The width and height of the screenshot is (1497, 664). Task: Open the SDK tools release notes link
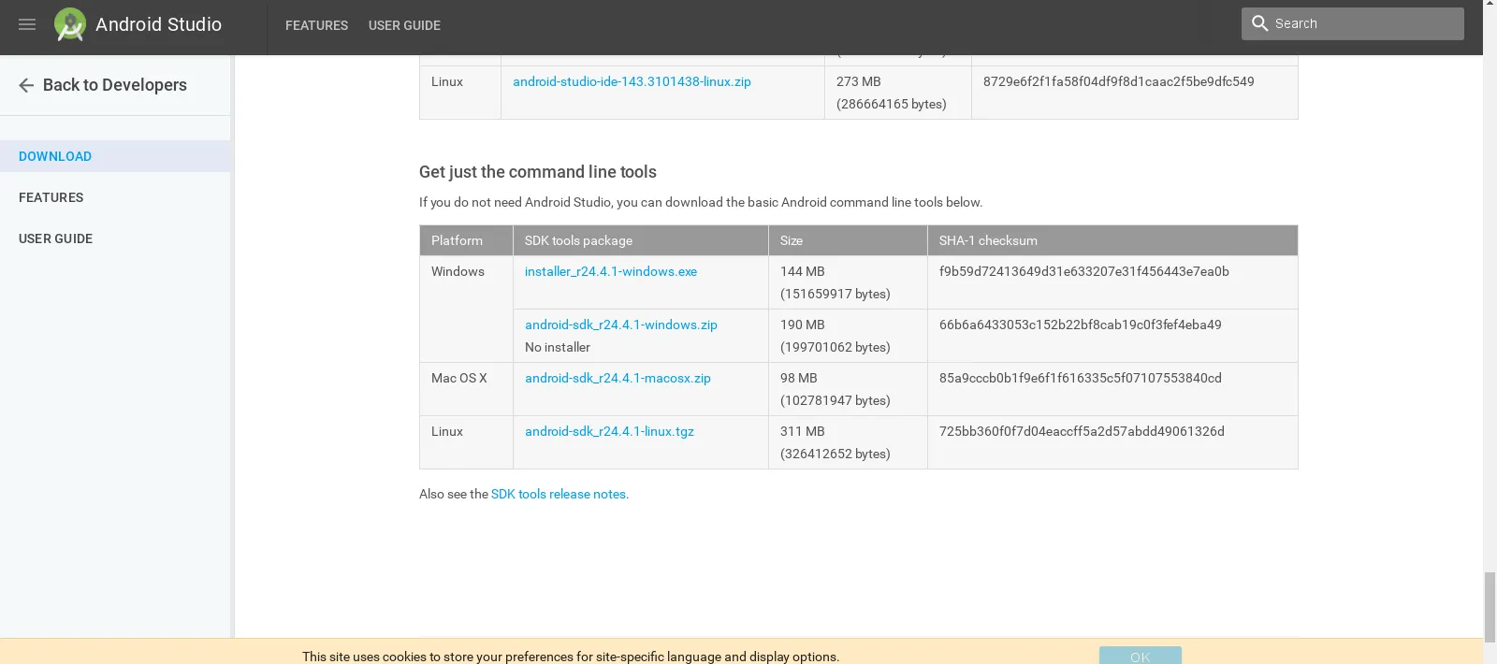[559, 494]
